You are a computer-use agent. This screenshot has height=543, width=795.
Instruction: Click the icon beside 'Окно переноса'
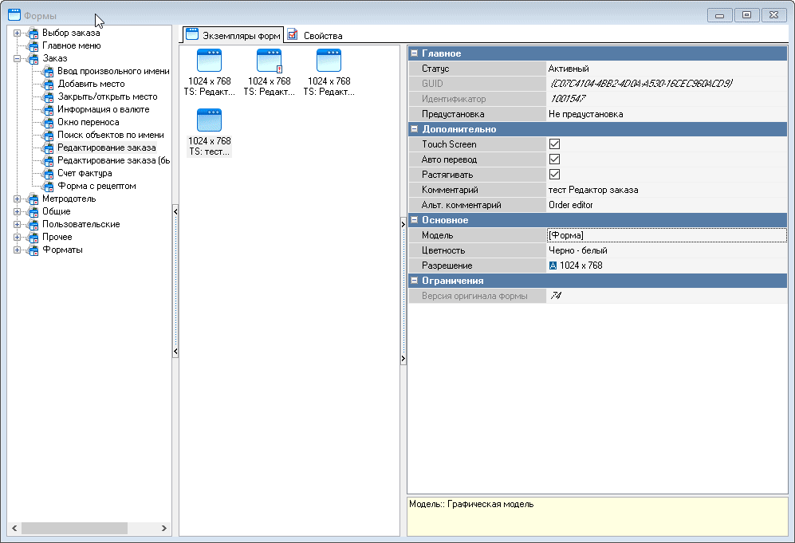pyautogui.click(x=48, y=122)
